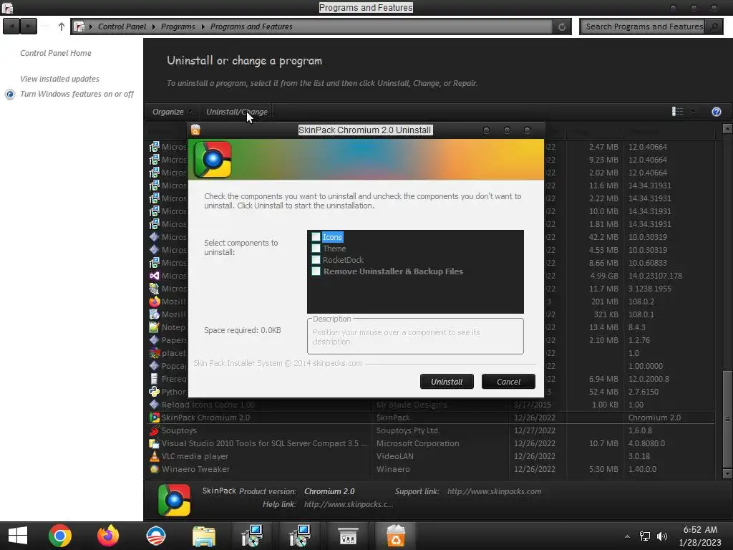This screenshot has width=733, height=550.
Task: Click the search magnifier icon
Action: [714, 26]
